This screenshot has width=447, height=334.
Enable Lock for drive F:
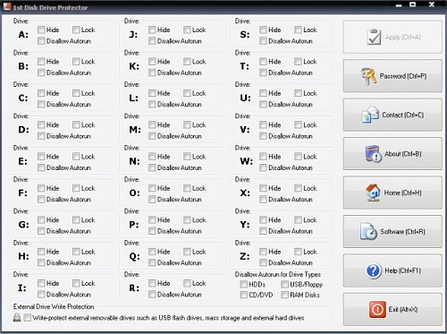click(x=76, y=188)
